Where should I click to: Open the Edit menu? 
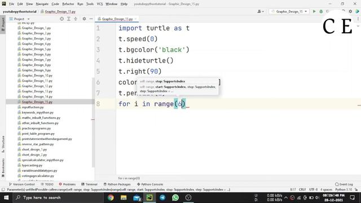point(20,4)
